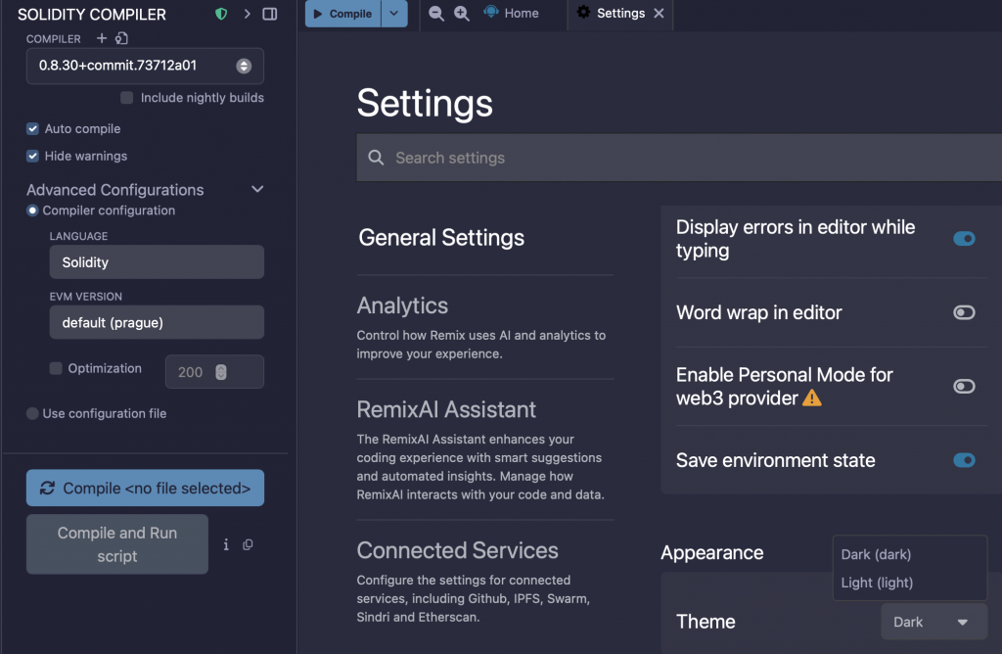Open the EVM version dropdown

coord(157,322)
